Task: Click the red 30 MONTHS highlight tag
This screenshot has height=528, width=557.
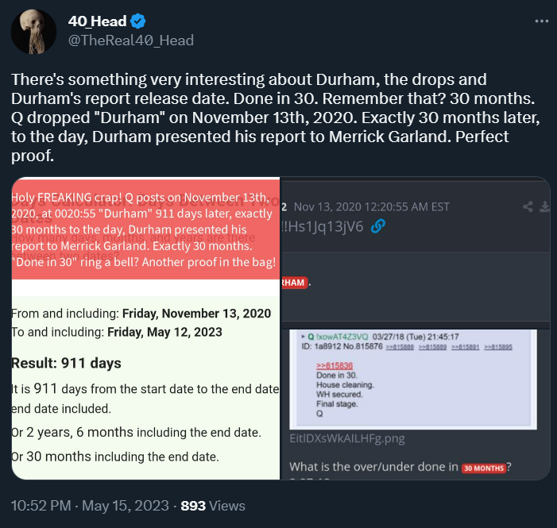Action: pos(484,468)
